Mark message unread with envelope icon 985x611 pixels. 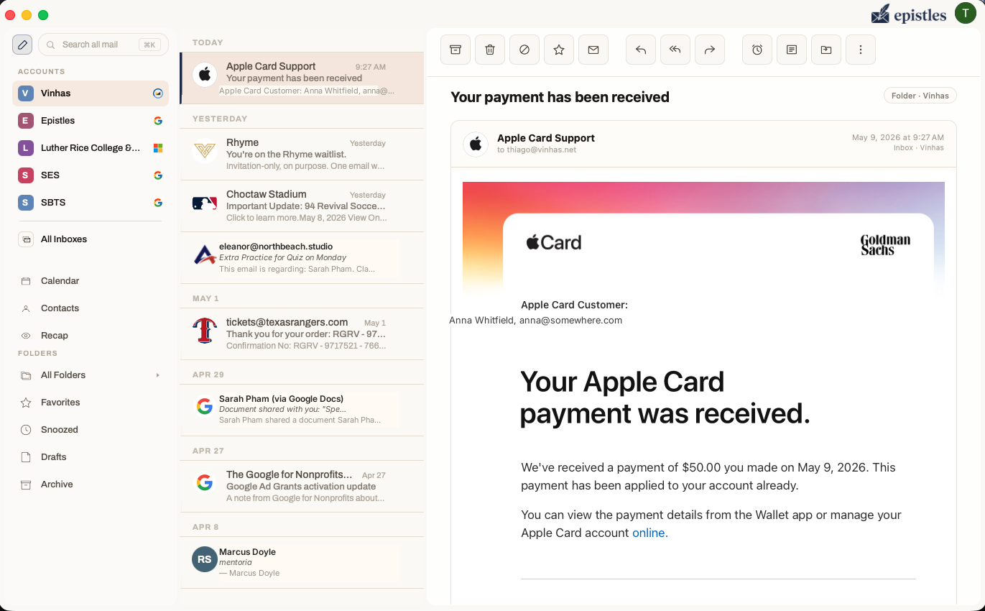[x=593, y=50]
